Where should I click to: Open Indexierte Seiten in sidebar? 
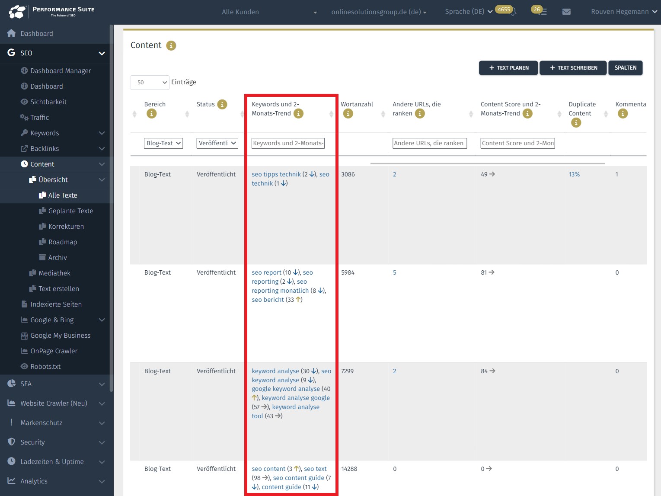[x=51, y=304]
